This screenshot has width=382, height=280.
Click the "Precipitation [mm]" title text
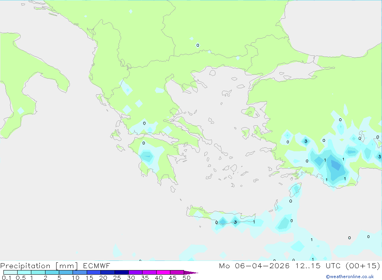(x=39, y=266)
